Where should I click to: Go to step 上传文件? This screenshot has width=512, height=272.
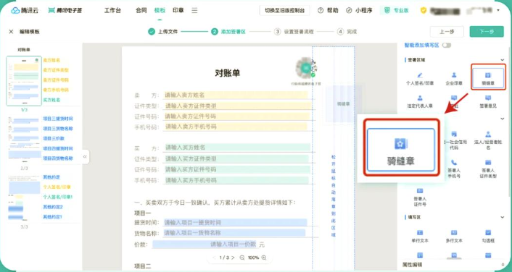coord(162,32)
